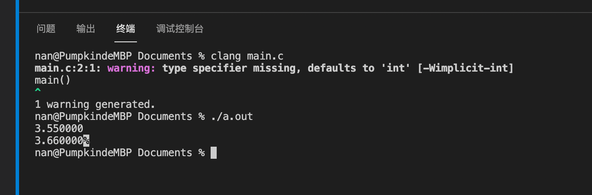Select the 3.550000 output line

[59, 129]
